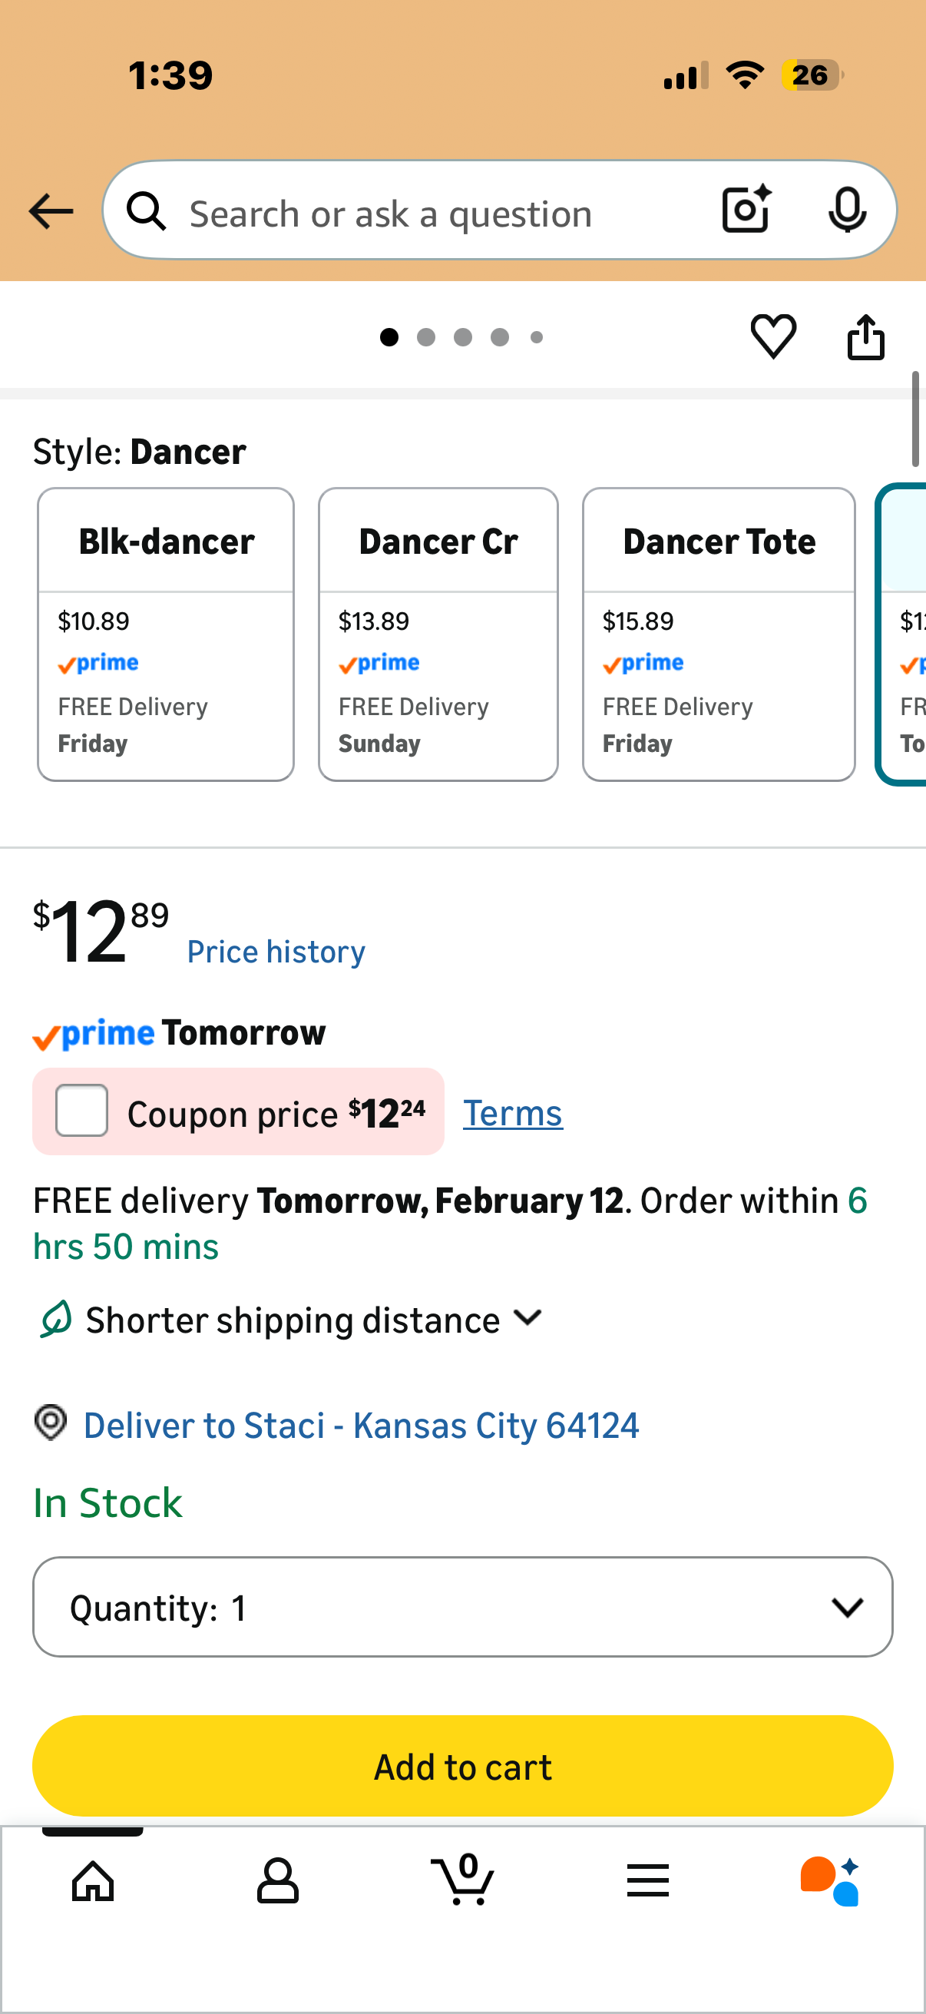The width and height of the screenshot is (926, 2014).
Task: Select the Dancer Tote style option
Action: tap(718, 633)
